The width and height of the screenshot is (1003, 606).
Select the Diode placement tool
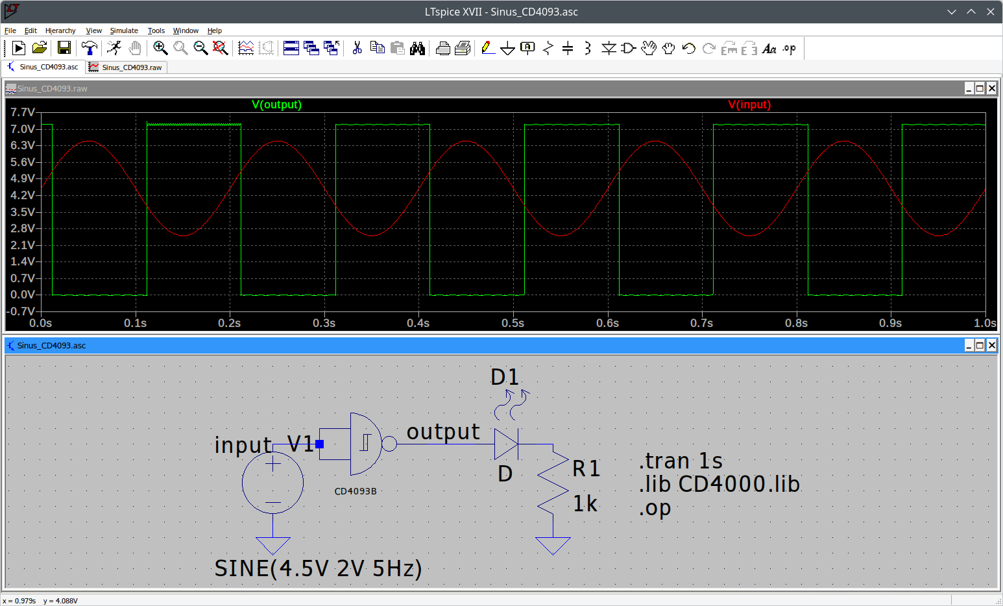[x=609, y=47]
